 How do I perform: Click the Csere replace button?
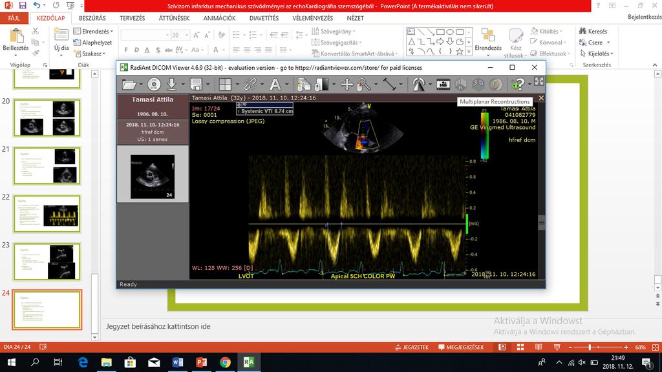coord(591,42)
